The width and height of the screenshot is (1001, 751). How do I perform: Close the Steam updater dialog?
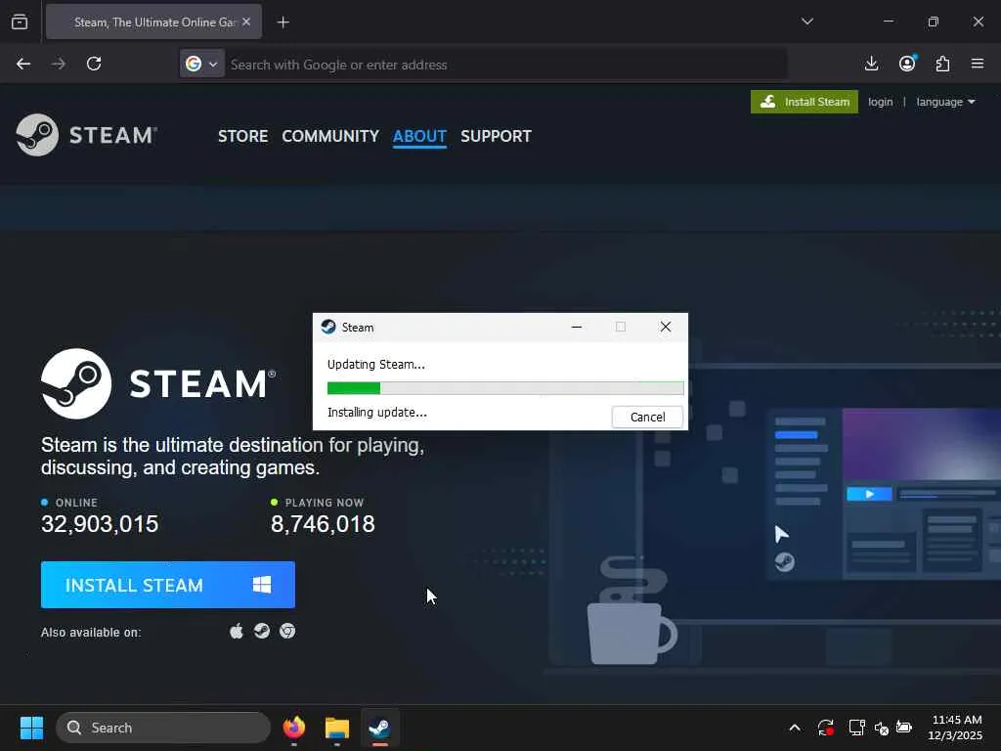tap(665, 327)
